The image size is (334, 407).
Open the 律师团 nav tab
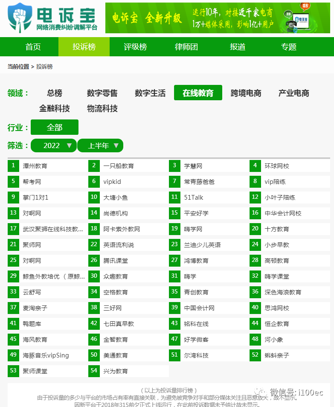(x=186, y=47)
